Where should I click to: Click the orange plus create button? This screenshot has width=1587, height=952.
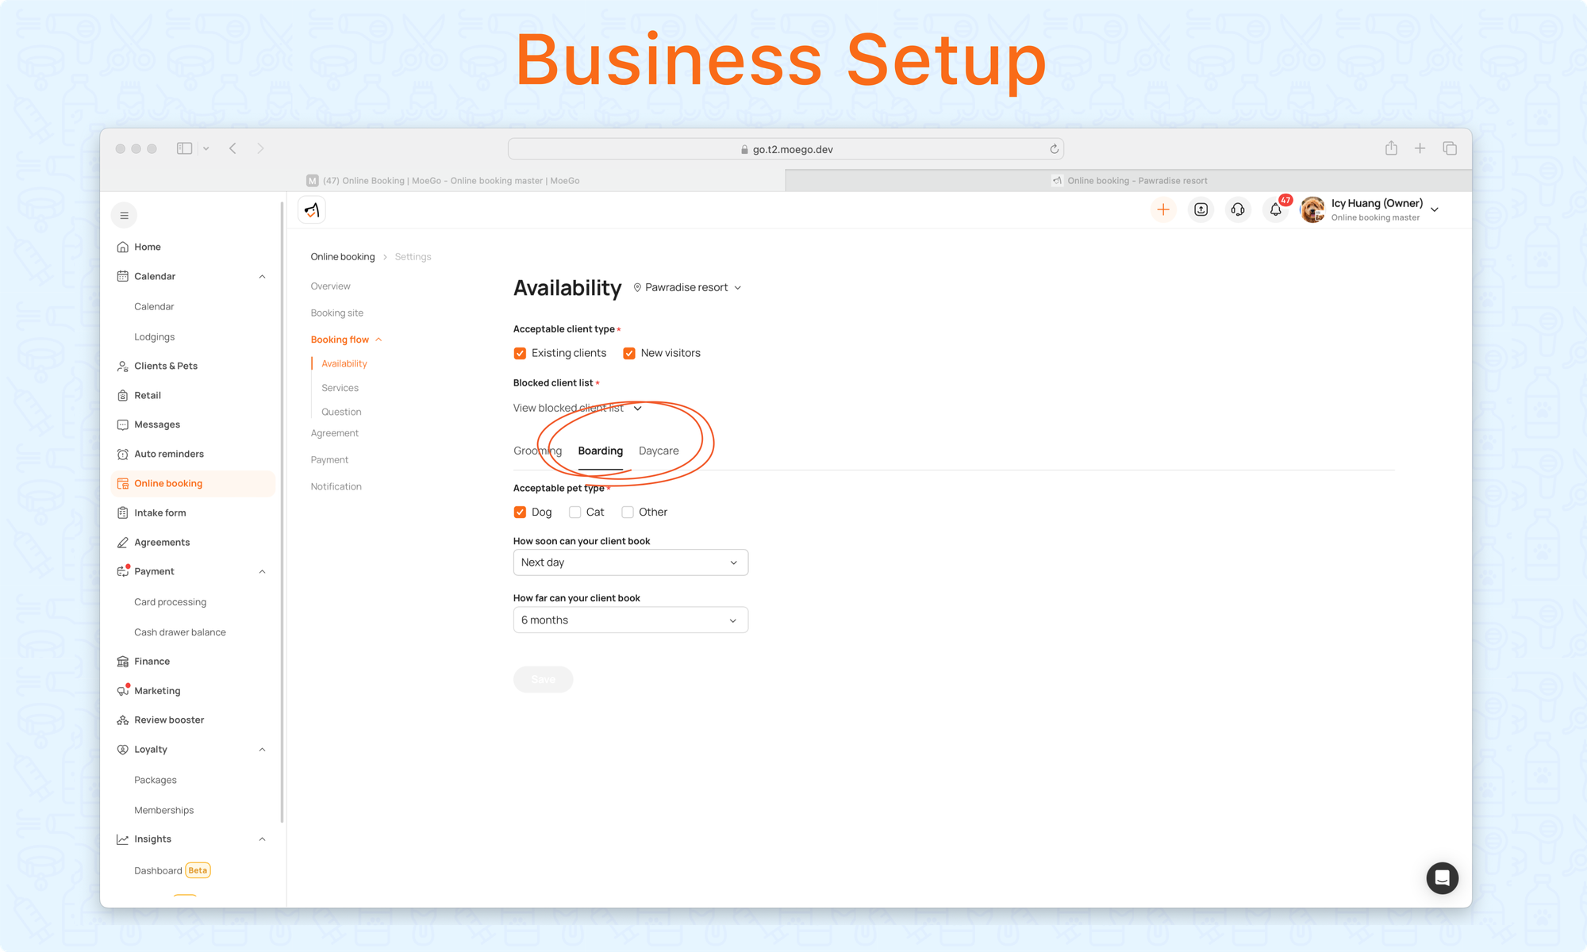click(1163, 209)
